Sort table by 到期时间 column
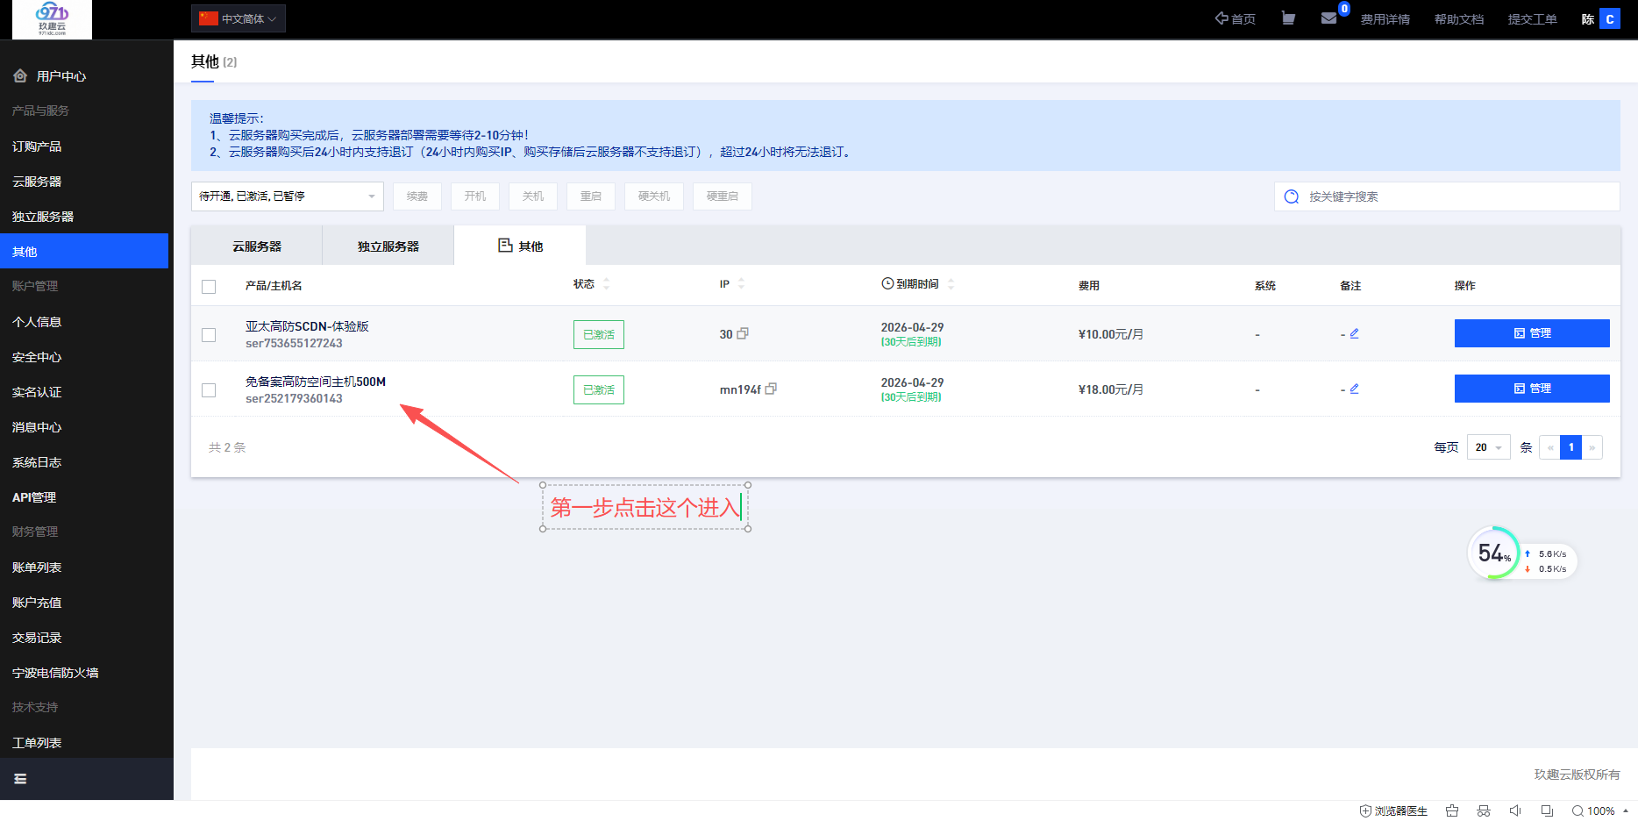This screenshot has height=821, width=1638. (x=951, y=284)
